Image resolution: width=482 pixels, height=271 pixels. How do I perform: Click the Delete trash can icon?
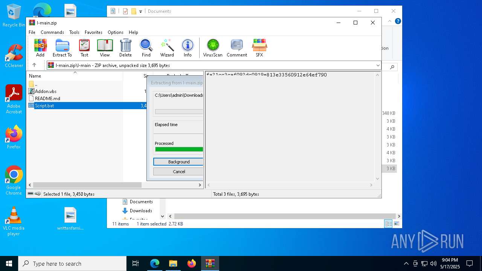pos(125,48)
